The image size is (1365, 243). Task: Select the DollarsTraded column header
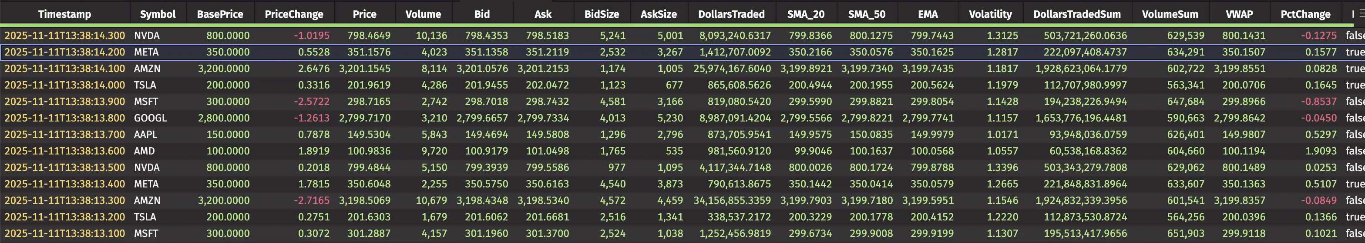click(731, 14)
